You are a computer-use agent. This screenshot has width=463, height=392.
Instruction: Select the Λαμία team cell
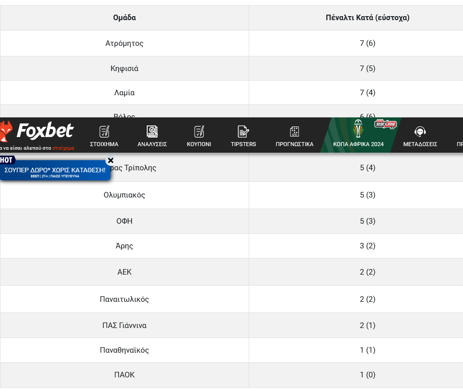[x=124, y=93]
